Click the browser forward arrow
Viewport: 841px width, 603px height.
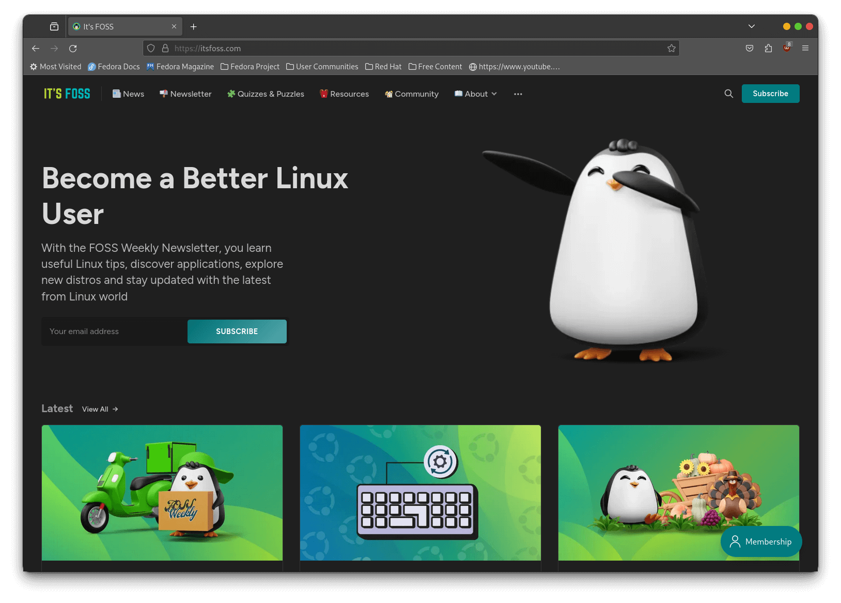54,48
